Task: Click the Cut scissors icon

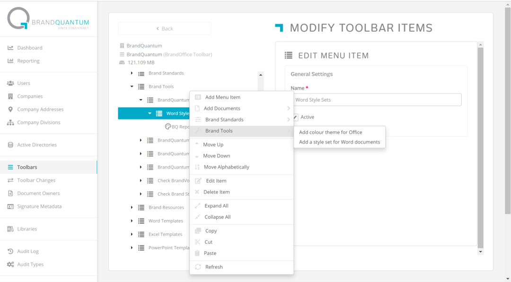Action: click(197, 242)
